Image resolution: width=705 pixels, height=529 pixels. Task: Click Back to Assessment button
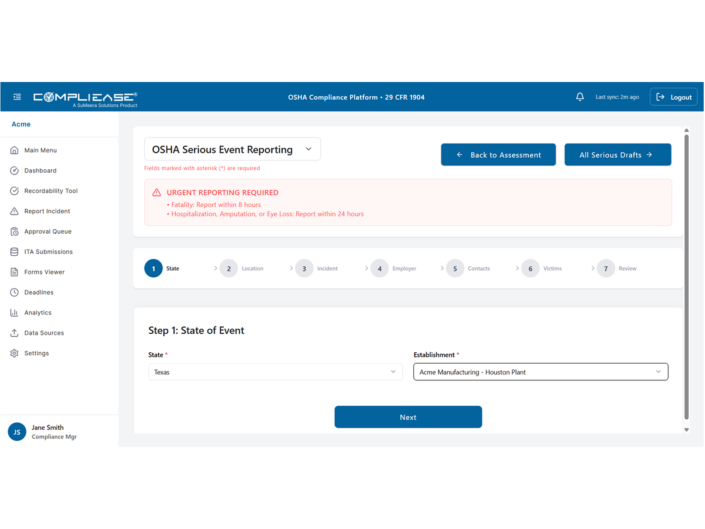(498, 155)
